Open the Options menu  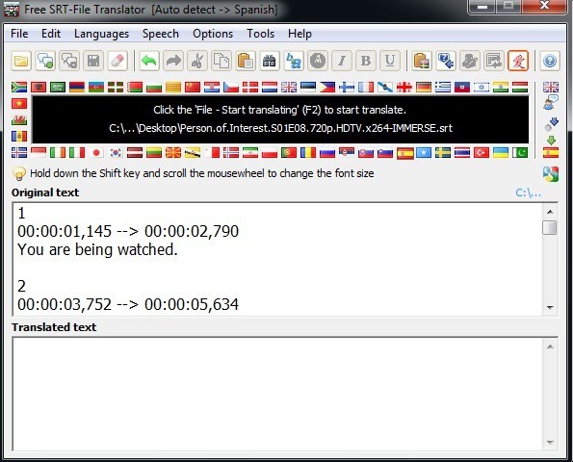click(213, 34)
